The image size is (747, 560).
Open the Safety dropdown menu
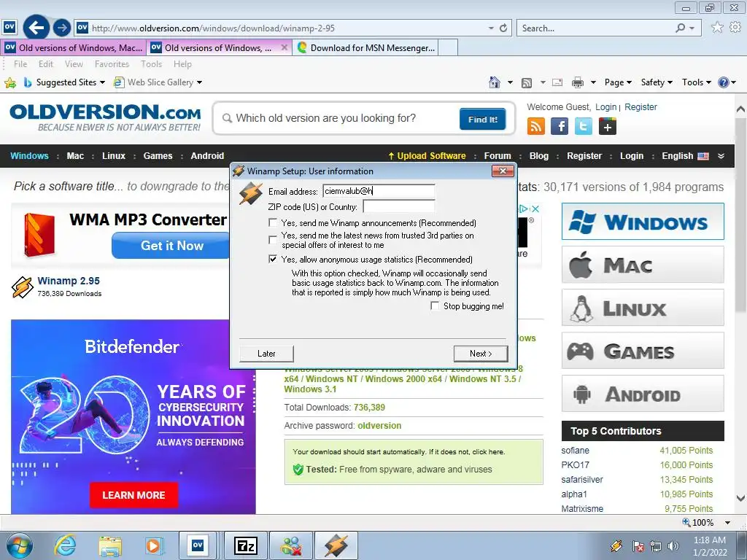(x=657, y=82)
